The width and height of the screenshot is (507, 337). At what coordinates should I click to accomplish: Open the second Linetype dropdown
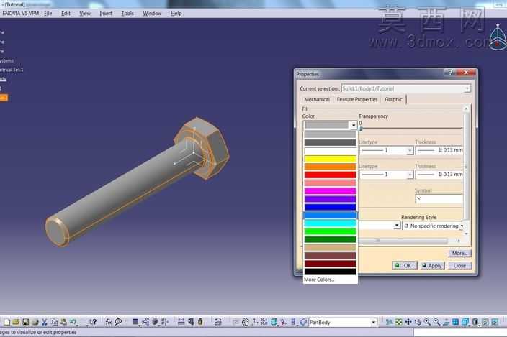(410, 175)
